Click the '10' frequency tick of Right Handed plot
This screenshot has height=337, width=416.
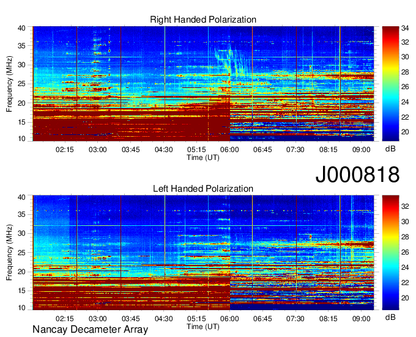(x=21, y=139)
